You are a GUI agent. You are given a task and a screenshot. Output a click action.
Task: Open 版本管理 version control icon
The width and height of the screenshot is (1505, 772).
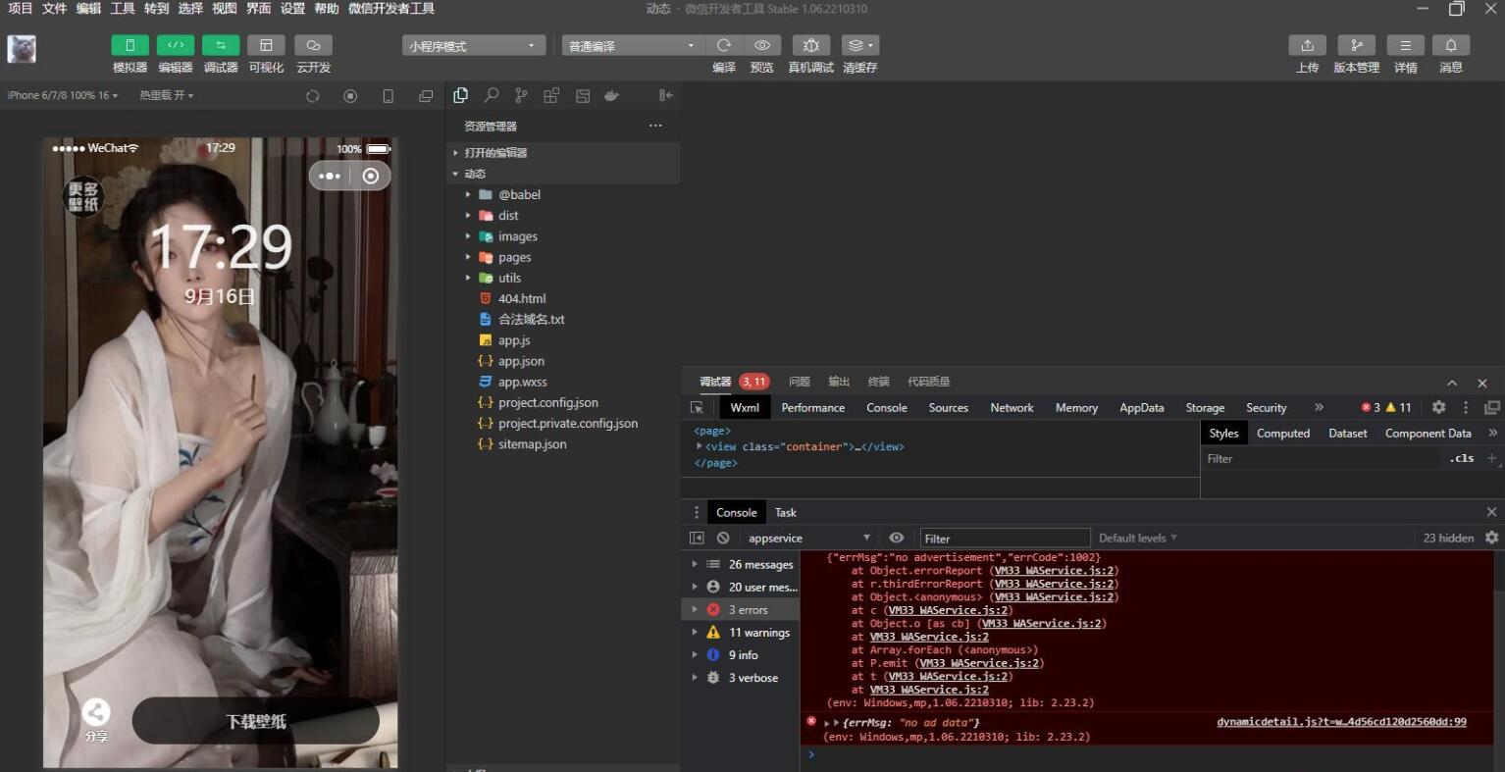1356,45
